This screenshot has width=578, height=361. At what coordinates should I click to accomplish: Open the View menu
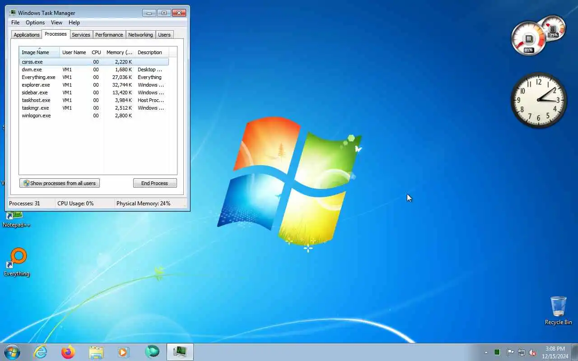(56, 23)
